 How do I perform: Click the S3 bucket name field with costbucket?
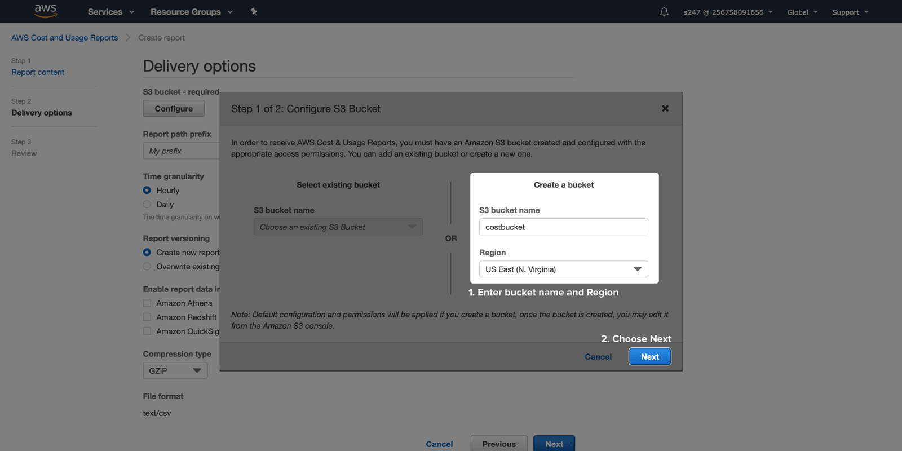564,227
